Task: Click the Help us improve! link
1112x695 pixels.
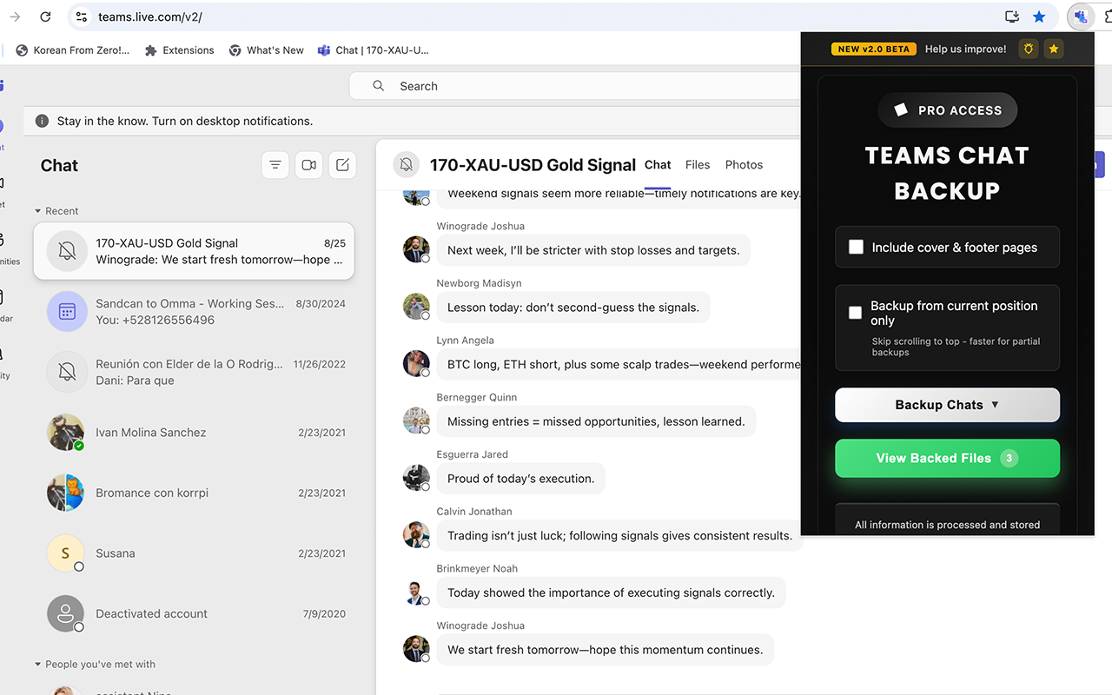Action: click(966, 50)
